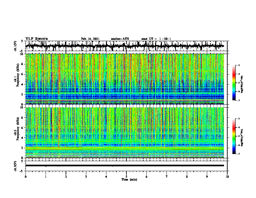Click time axis tick label '10'
Viewport: 256px width, 198px height.
coord(227,177)
